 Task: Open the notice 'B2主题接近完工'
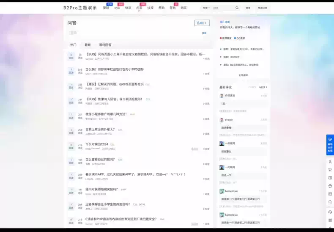(241, 65)
